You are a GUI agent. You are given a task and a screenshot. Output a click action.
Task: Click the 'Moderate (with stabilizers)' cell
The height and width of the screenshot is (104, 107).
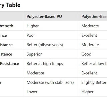click(x=51, y=82)
